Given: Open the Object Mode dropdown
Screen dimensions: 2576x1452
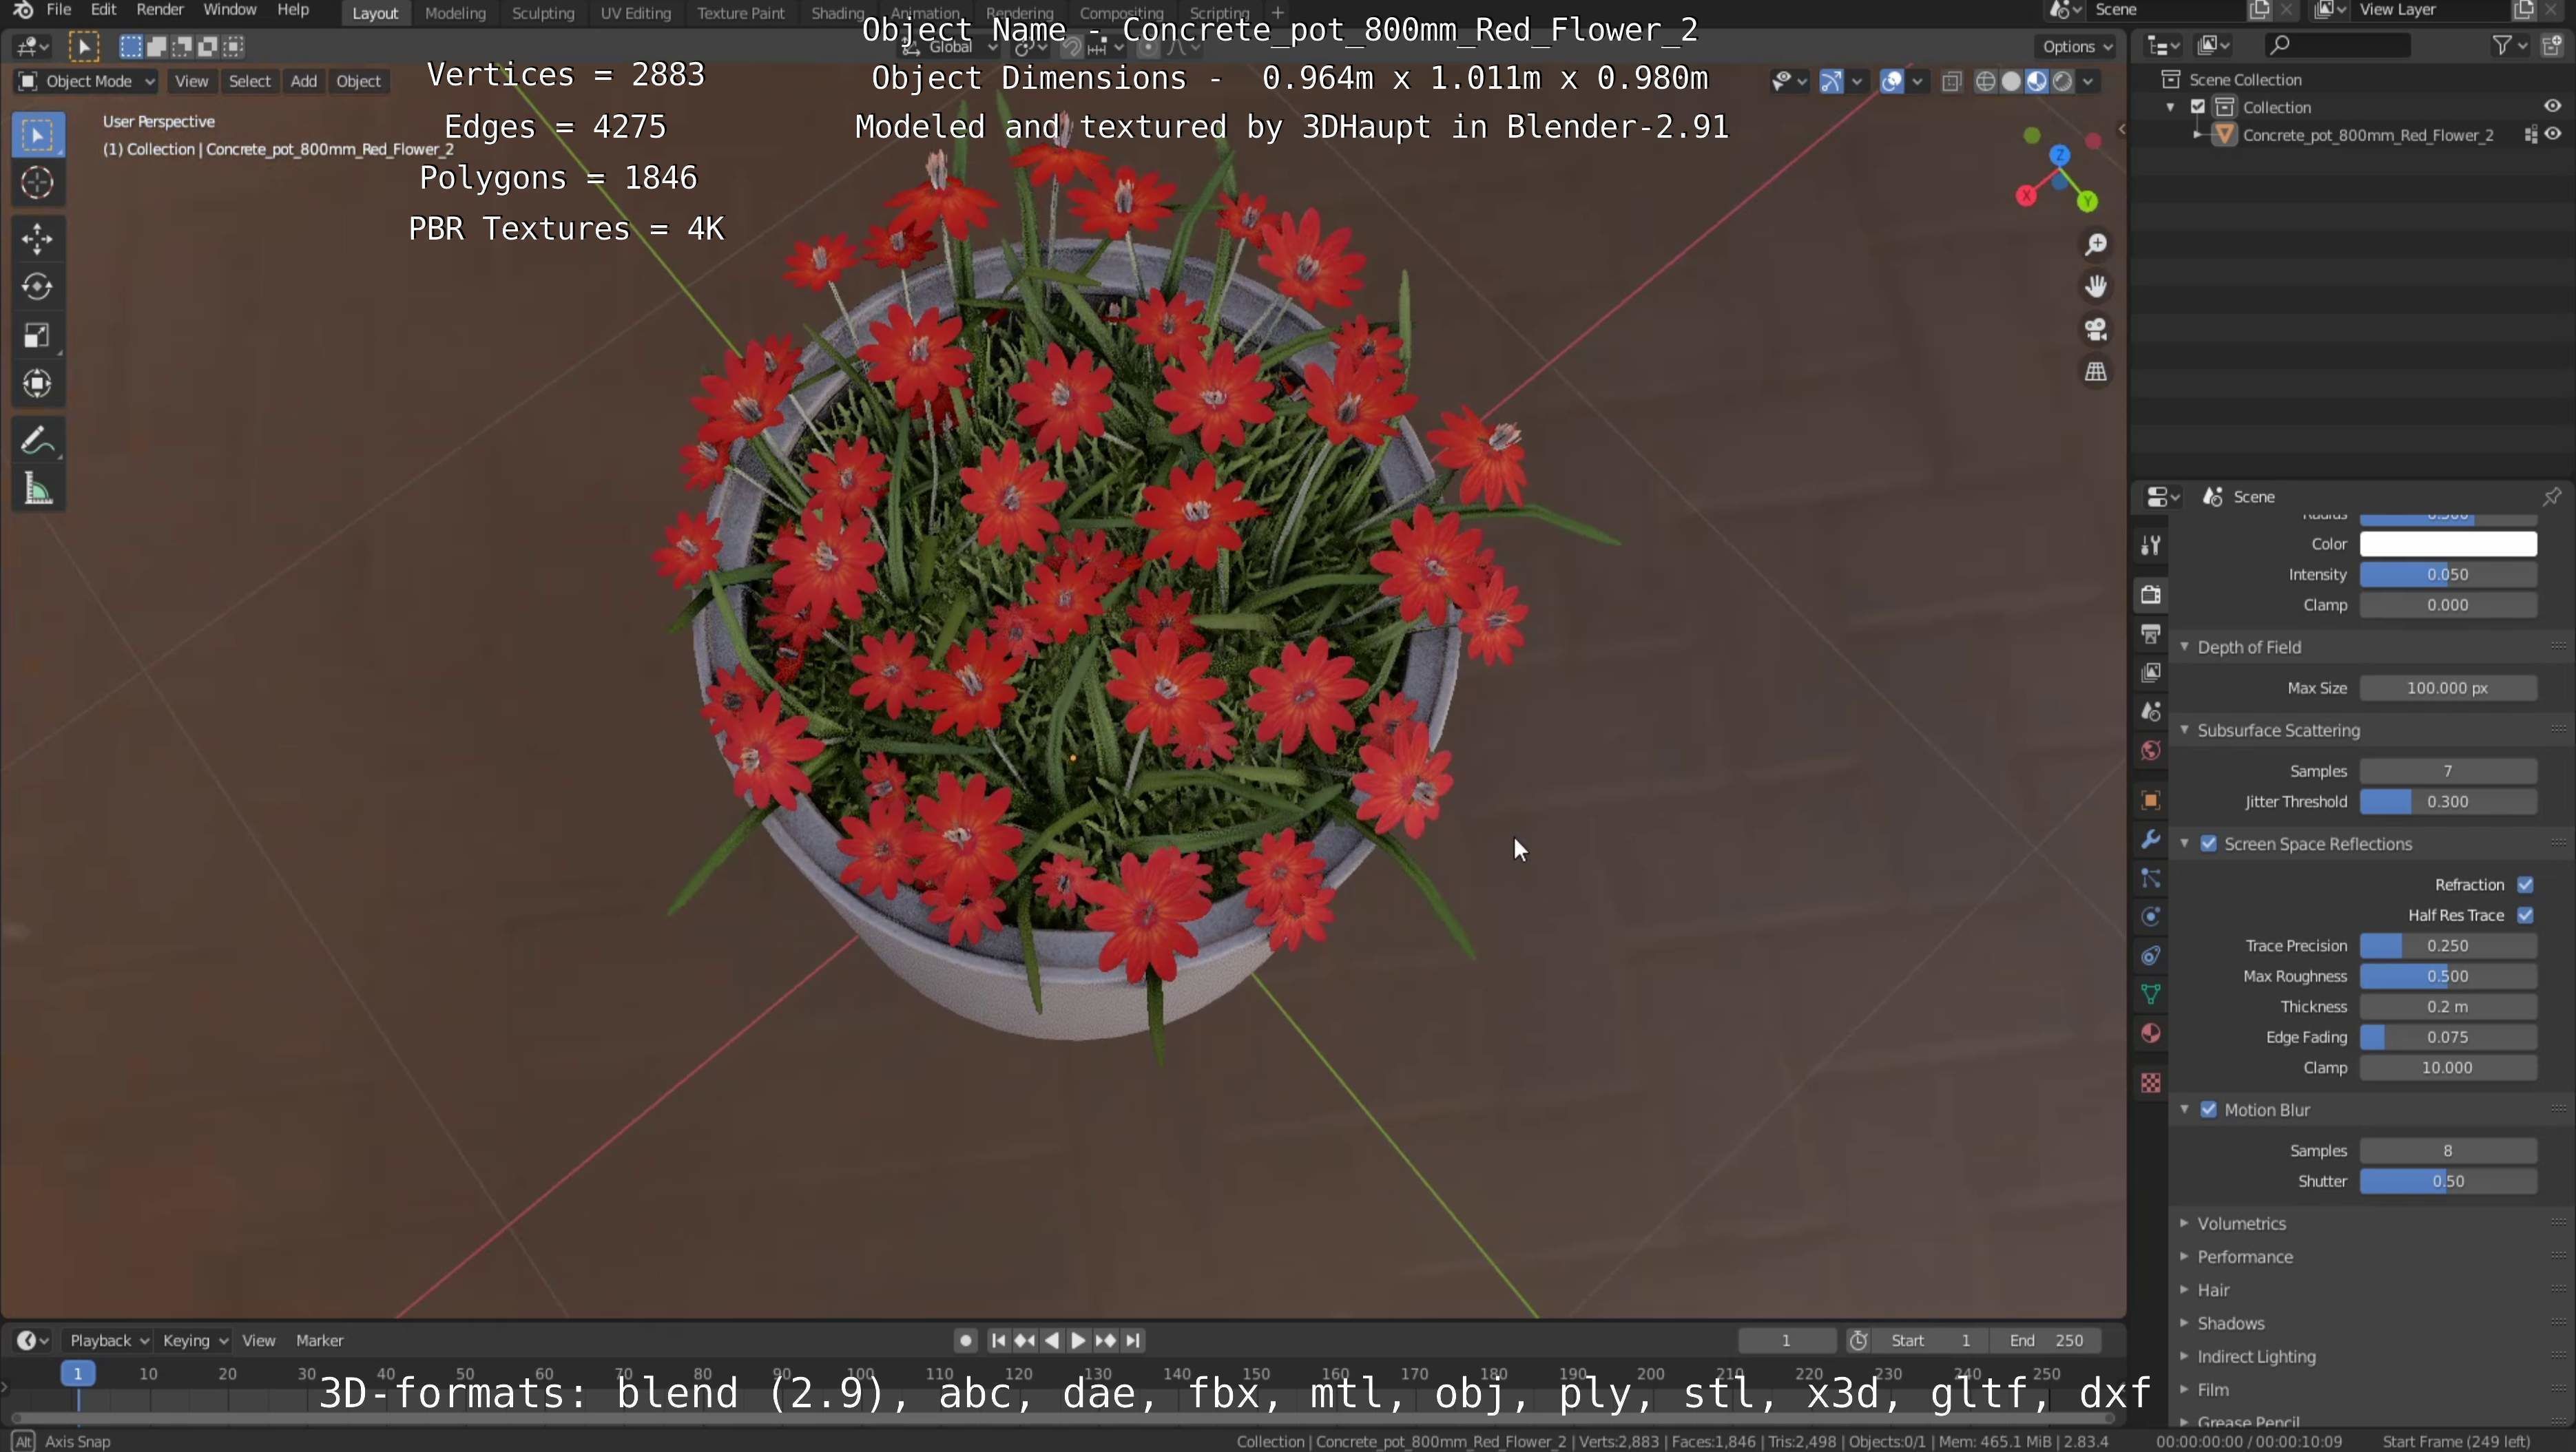Looking at the screenshot, I should click(86, 81).
